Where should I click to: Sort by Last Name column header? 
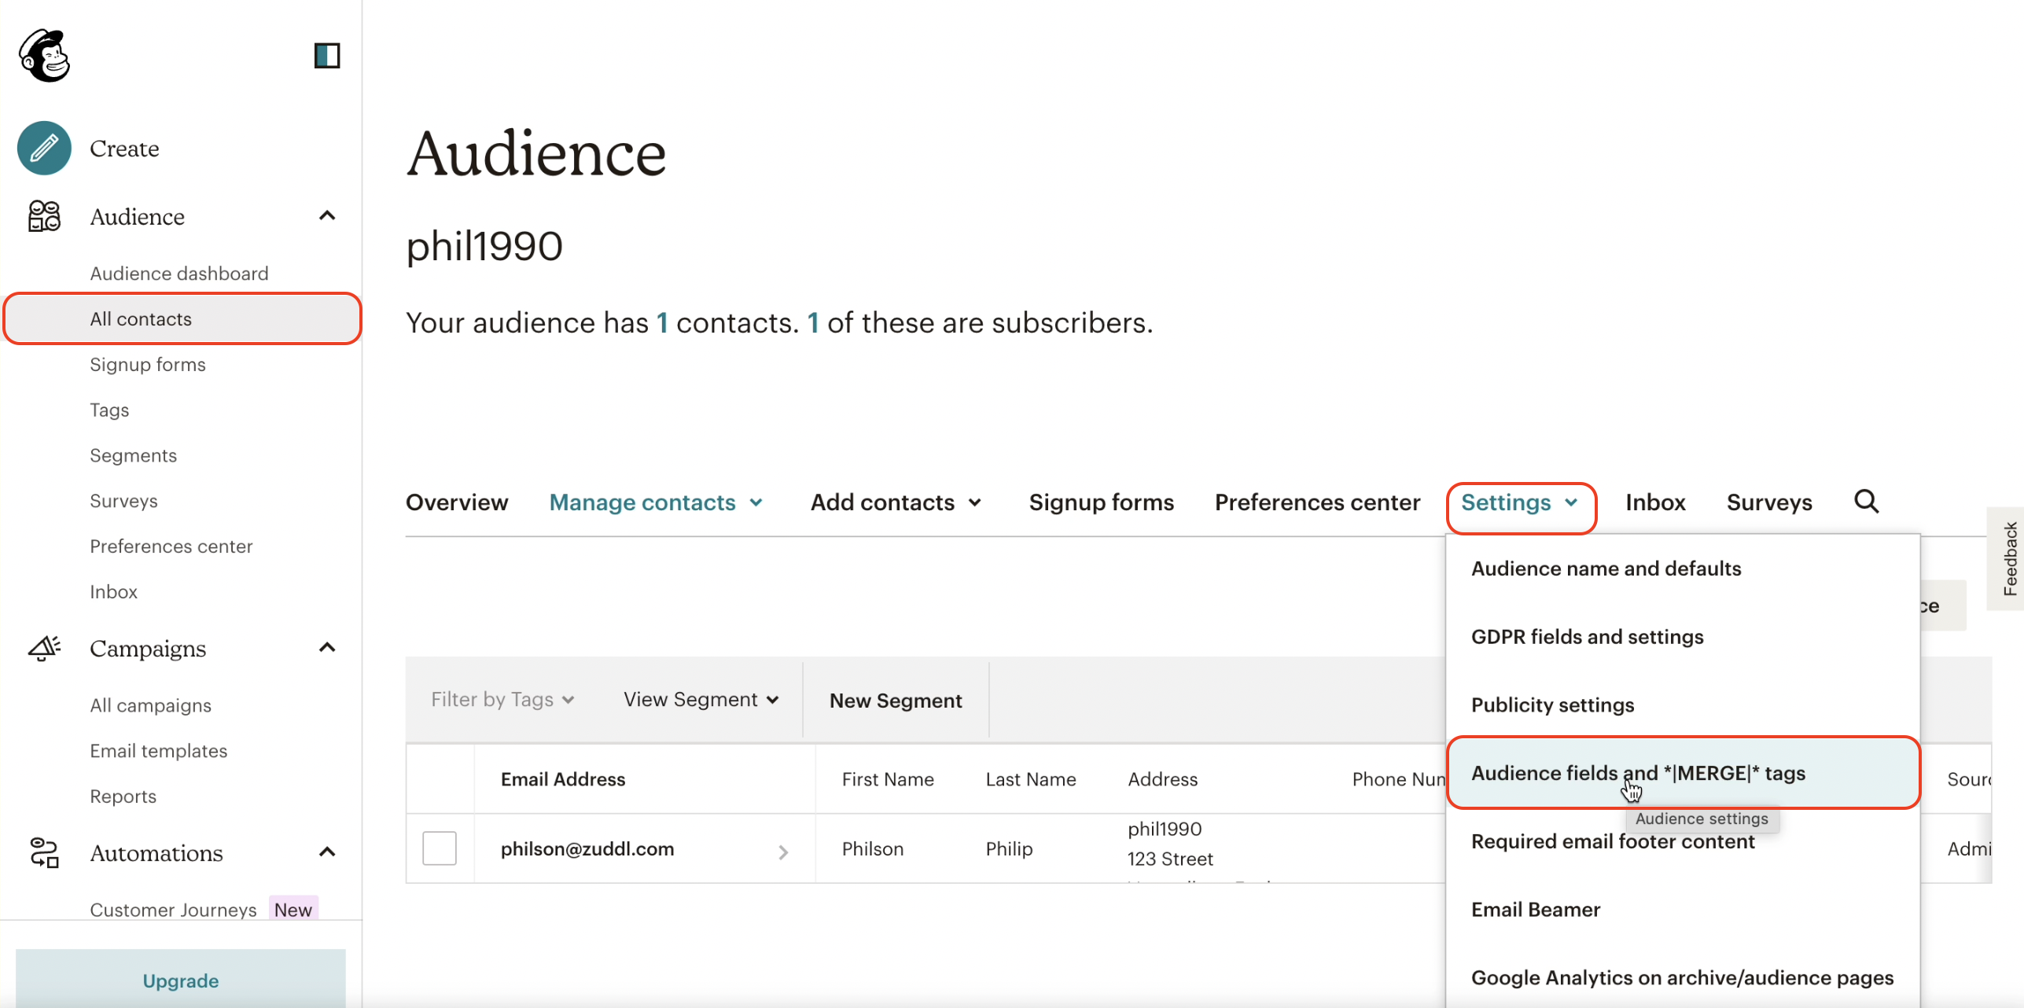click(x=1031, y=779)
